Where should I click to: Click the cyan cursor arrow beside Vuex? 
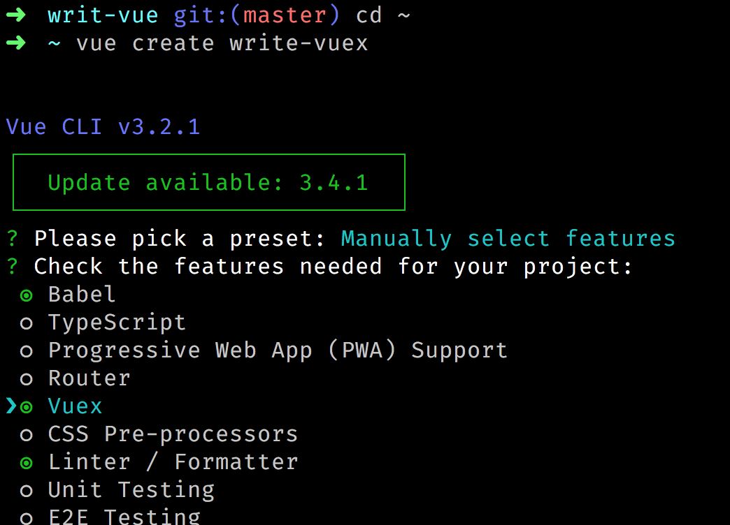[x=11, y=406]
